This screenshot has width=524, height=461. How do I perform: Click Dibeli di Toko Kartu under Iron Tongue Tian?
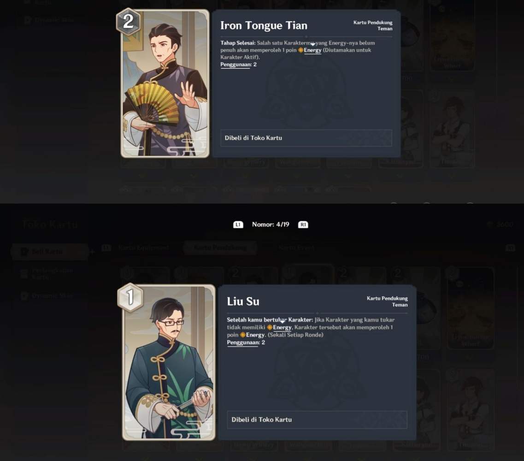pos(306,138)
